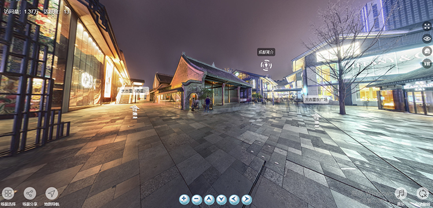This screenshot has width=433, height=208.
Task: Switch to VR mode
Action: pos(427,64)
